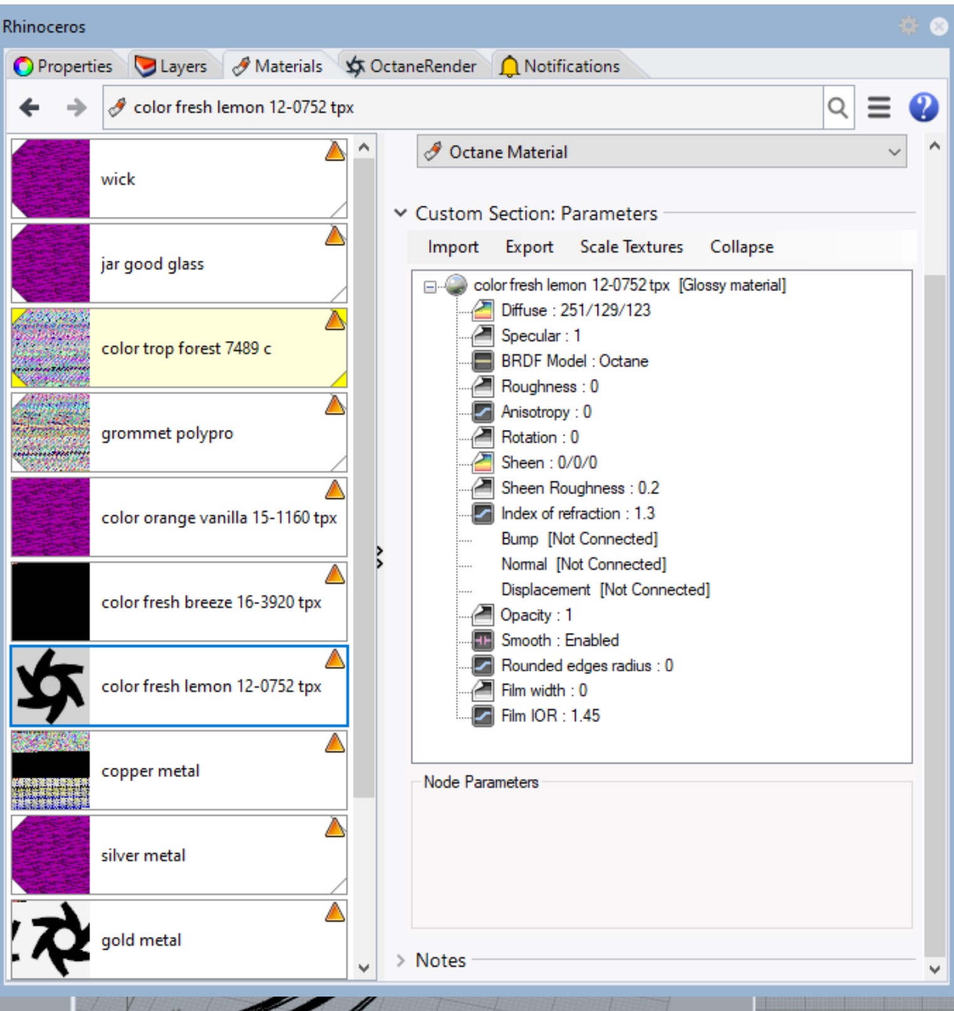Click the glossy material sphere icon
This screenshot has width=954, height=1011.
456,285
